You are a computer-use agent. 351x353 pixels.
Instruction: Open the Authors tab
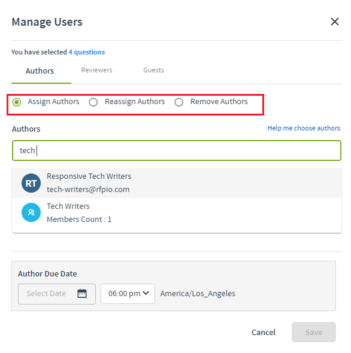click(40, 71)
